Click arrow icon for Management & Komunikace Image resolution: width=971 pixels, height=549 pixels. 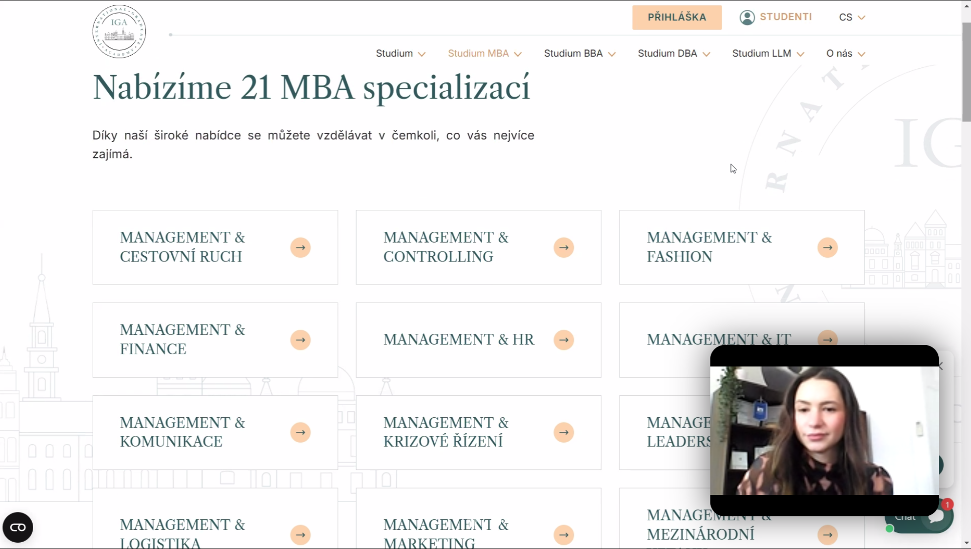tap(300, 432)
